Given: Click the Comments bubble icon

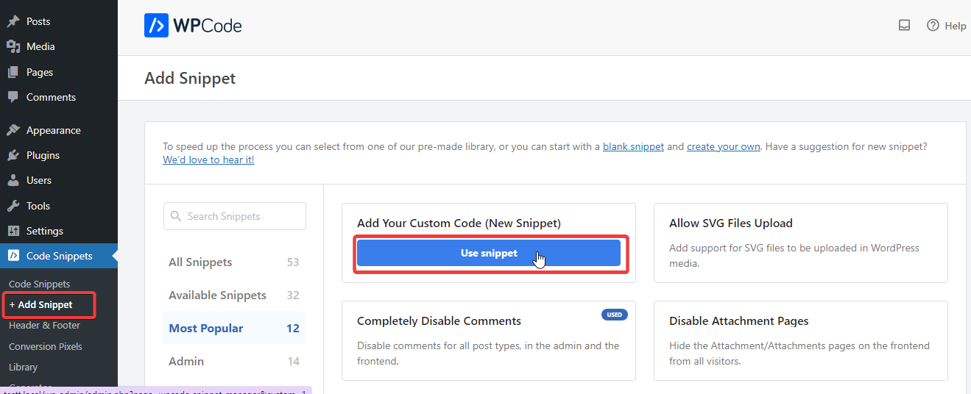Looking at the screenshot, I should [13, 97].
